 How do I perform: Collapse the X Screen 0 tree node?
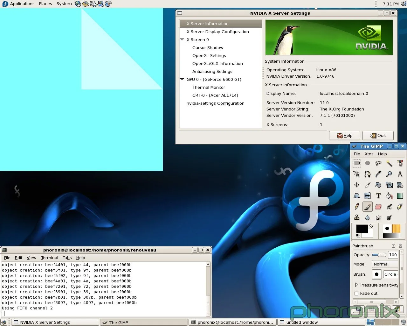pyautogui.click(x=182, y=39)
